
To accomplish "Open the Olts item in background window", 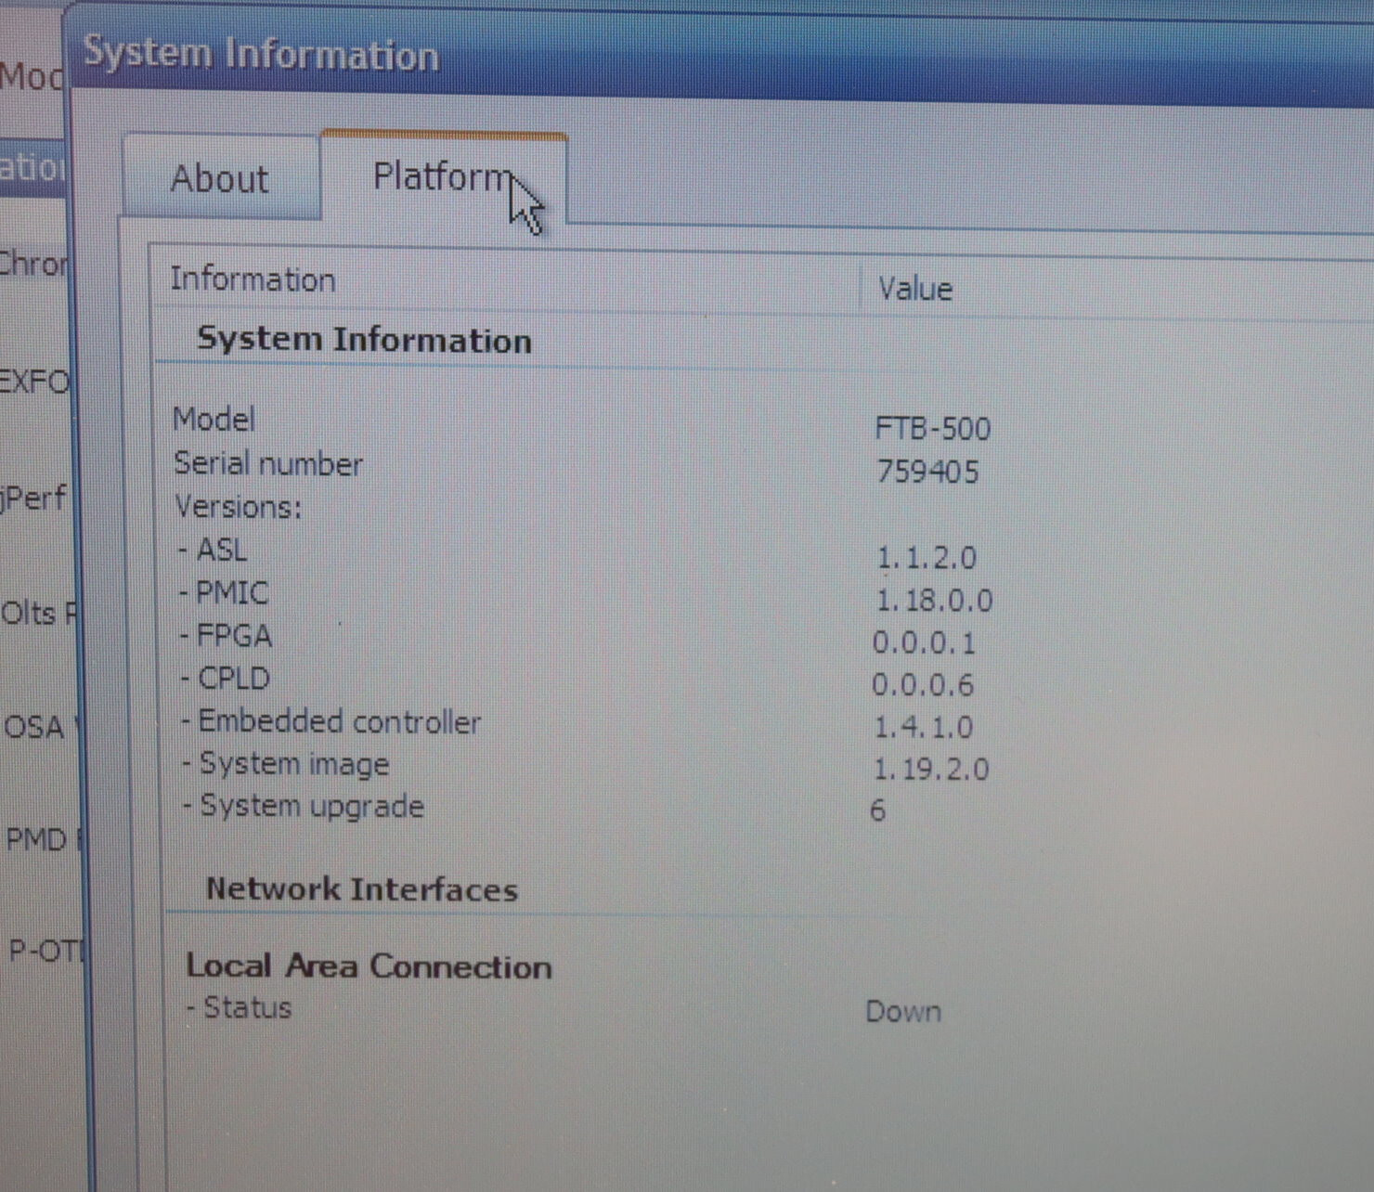I will [x=39, y=613].
